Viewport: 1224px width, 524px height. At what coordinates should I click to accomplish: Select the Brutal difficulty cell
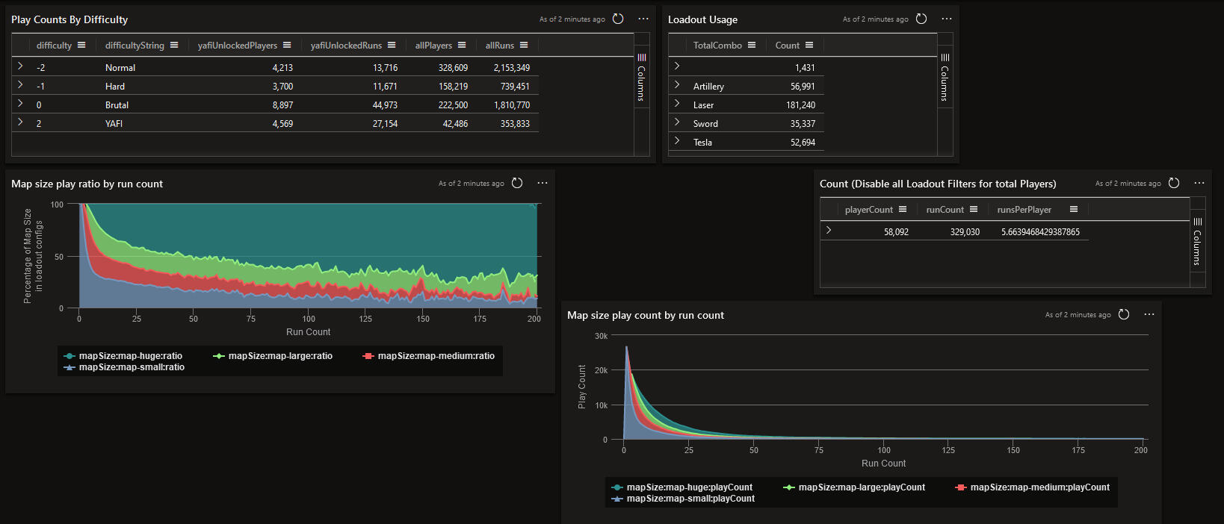(117, 105)
